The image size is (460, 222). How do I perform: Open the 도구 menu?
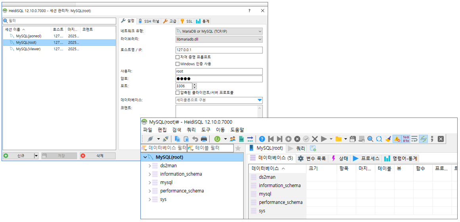click(x=206, y=130)
